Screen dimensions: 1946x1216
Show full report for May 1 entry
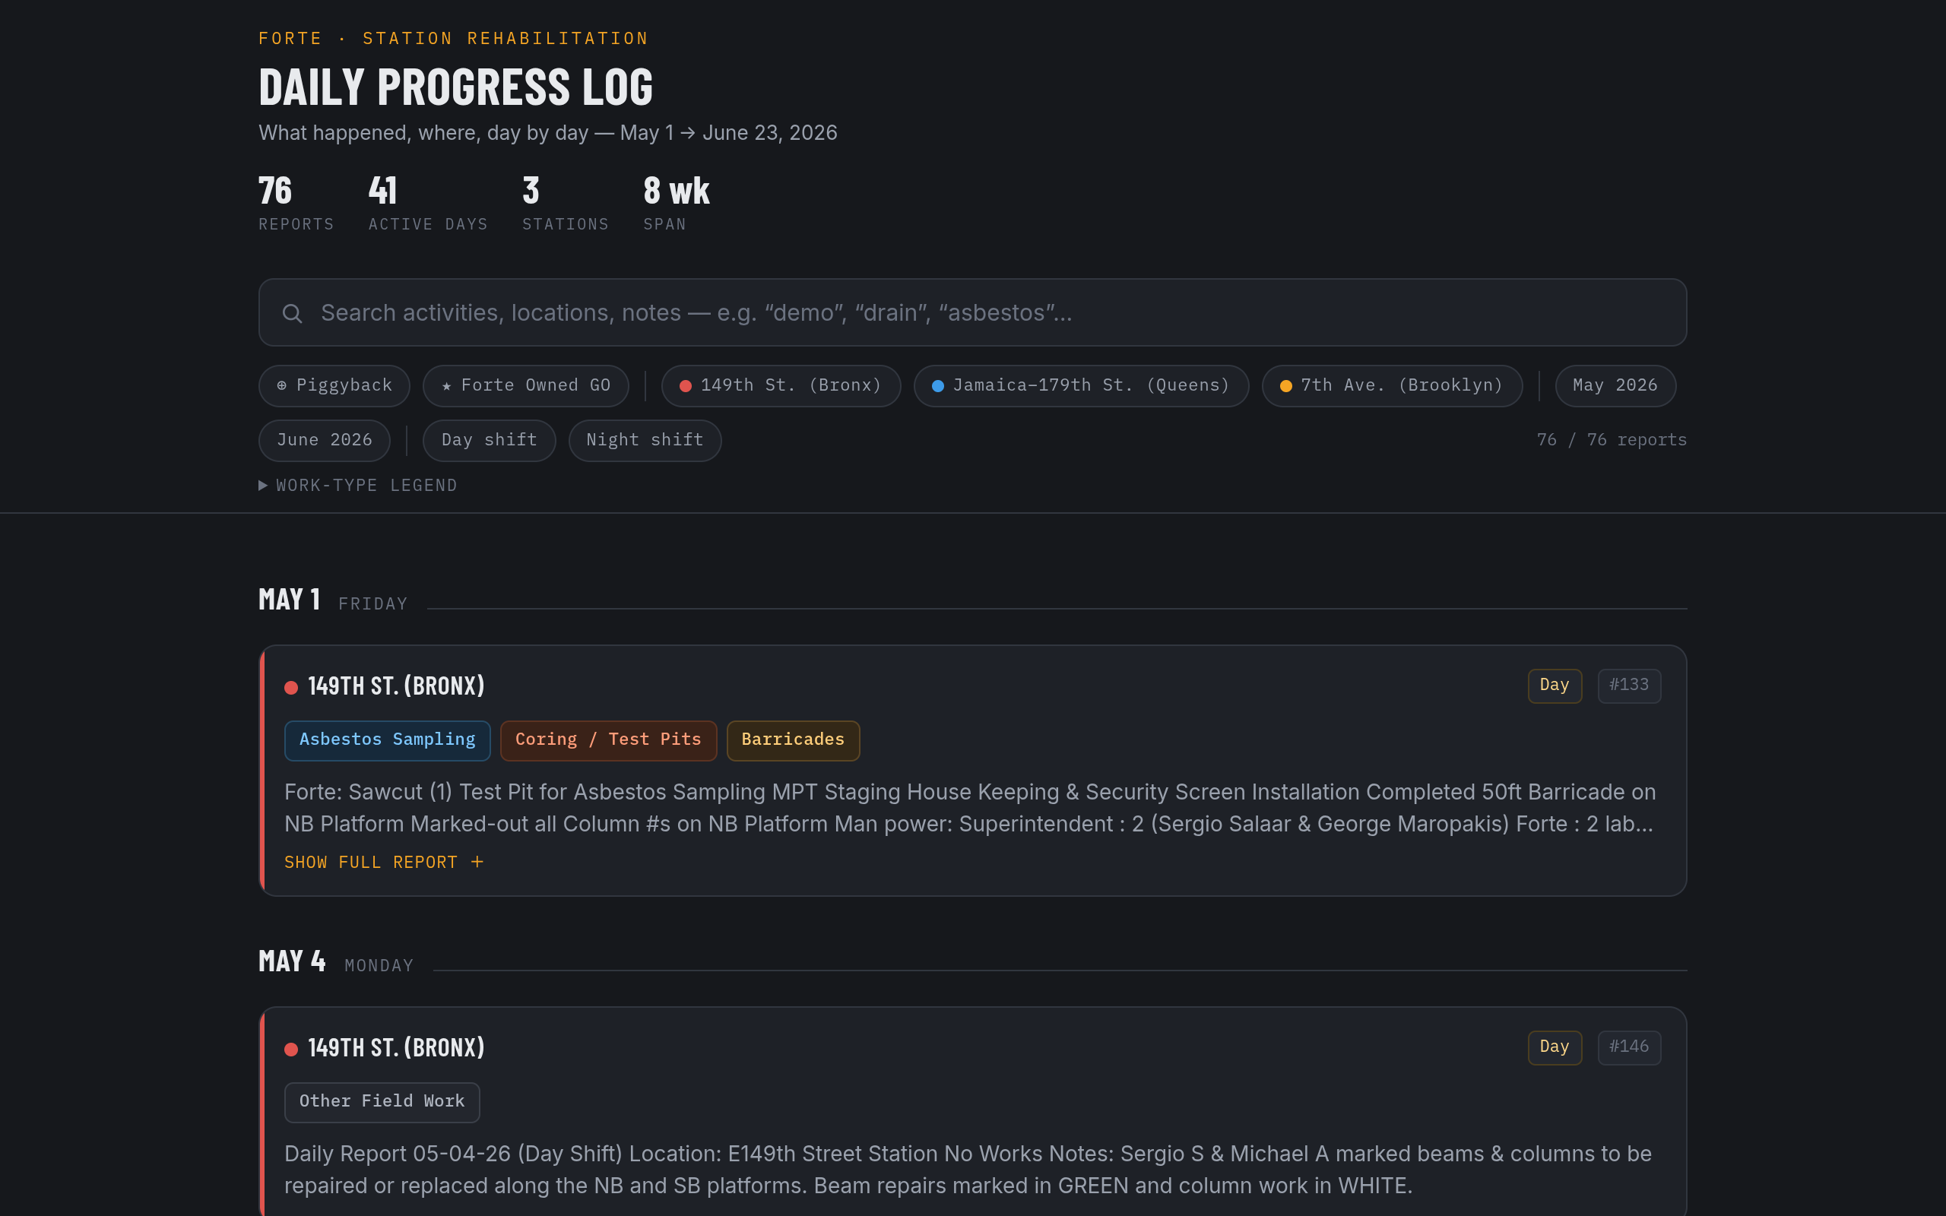point(385,862)
